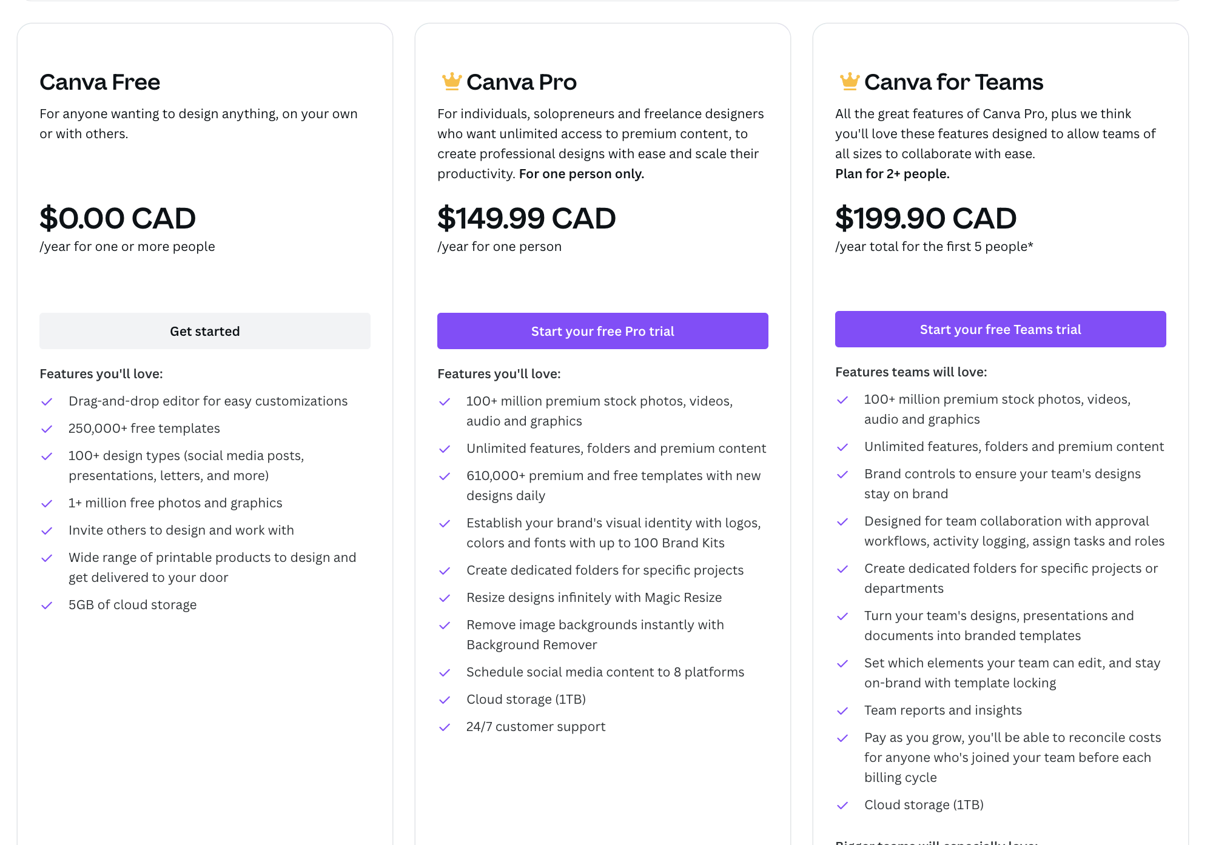Start your free Pro trial
1213x845 pixels.
602,331
